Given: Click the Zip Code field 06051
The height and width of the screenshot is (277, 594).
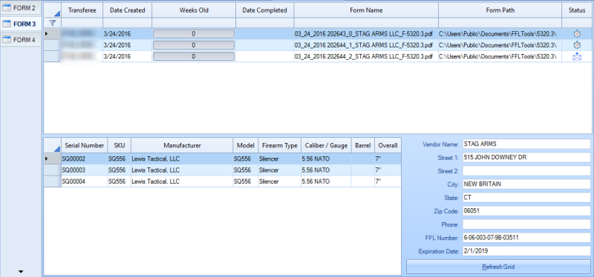Looking at the screenshot, I should (x=526, y=211).
